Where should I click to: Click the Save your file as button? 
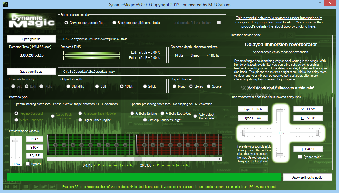pyautogui.click(x=31, y=72)
